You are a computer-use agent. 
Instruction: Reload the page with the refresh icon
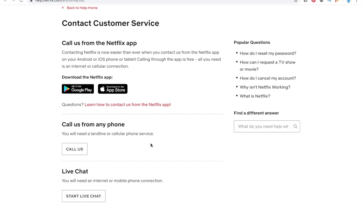(21, 1)
